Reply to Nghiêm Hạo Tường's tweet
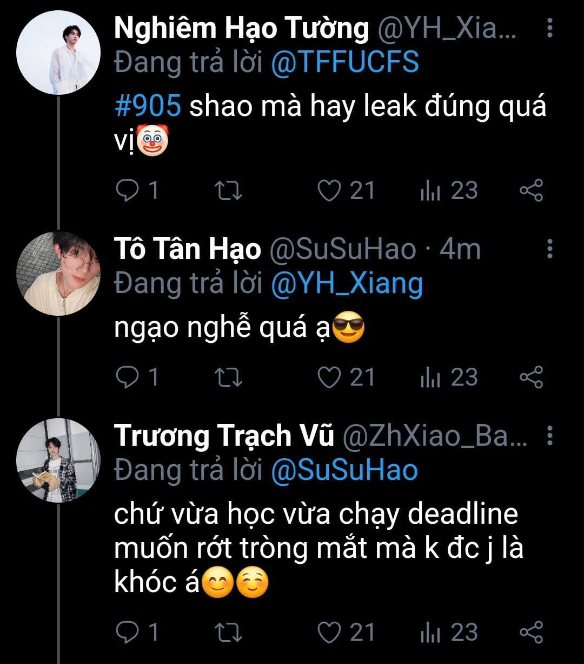This screenshot has width=584, height=664. point(128,191)
